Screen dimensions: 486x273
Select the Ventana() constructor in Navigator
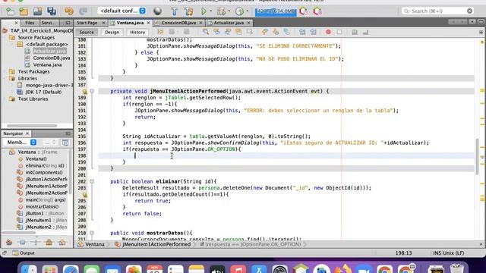tap(36, 158)
